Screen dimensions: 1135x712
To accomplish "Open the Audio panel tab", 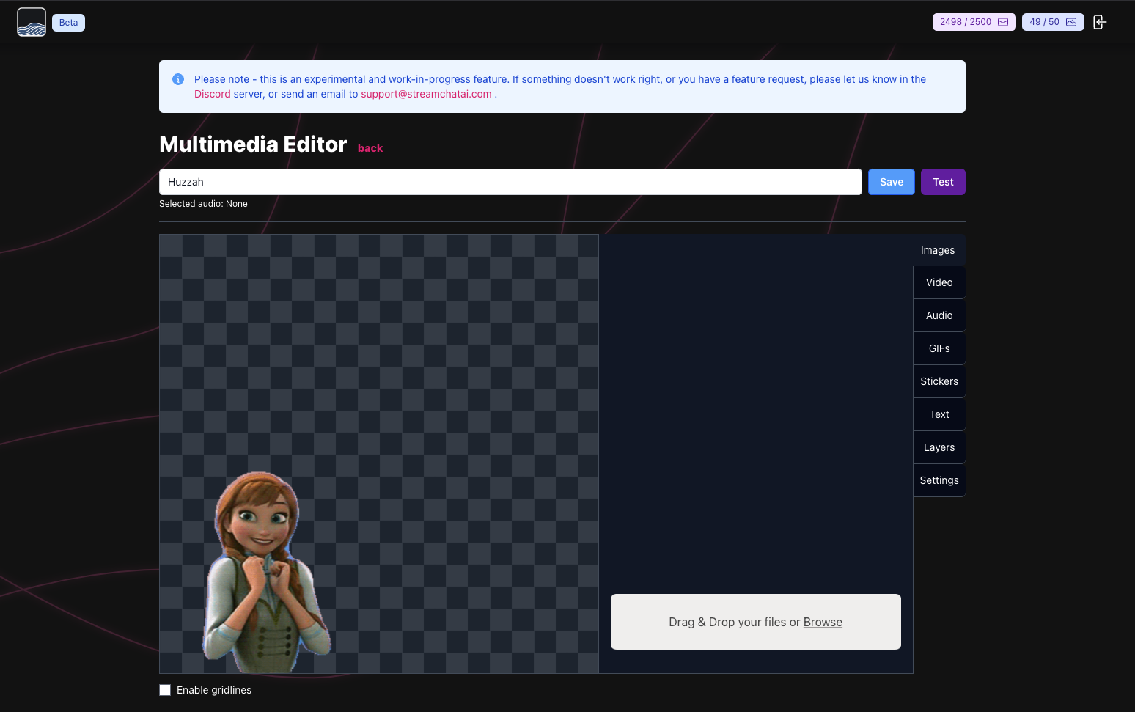I will (x=939, y=315).
